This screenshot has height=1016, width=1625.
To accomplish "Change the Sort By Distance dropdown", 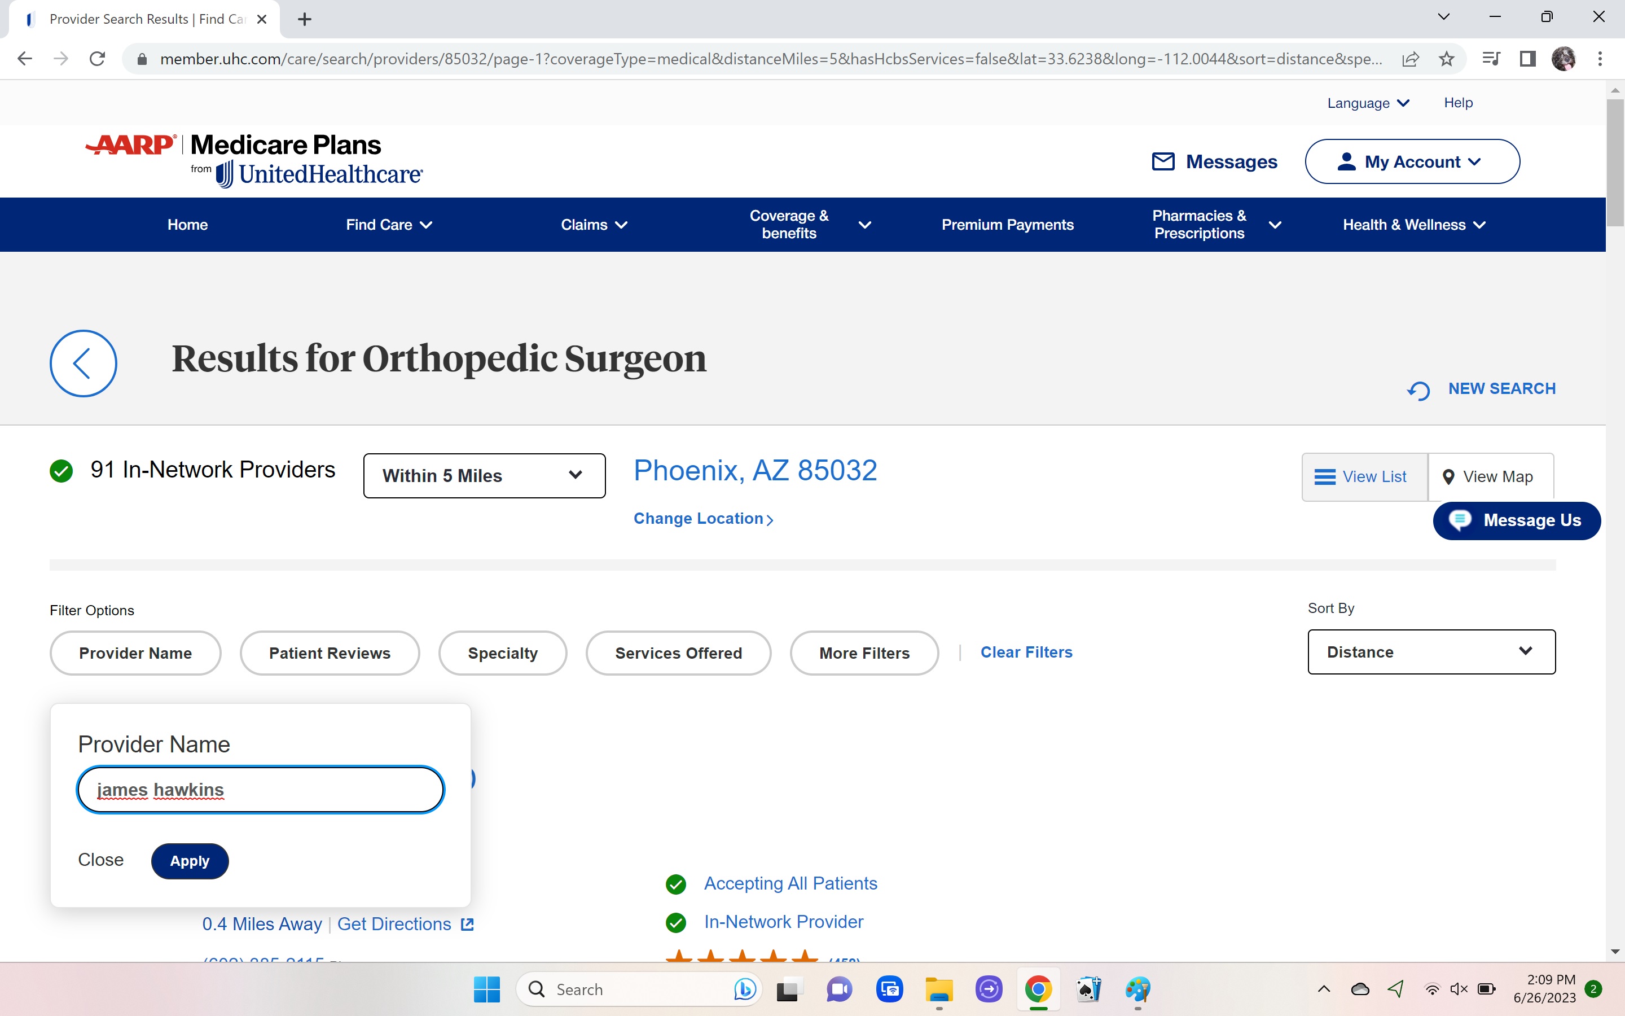I will point(1430,652).
